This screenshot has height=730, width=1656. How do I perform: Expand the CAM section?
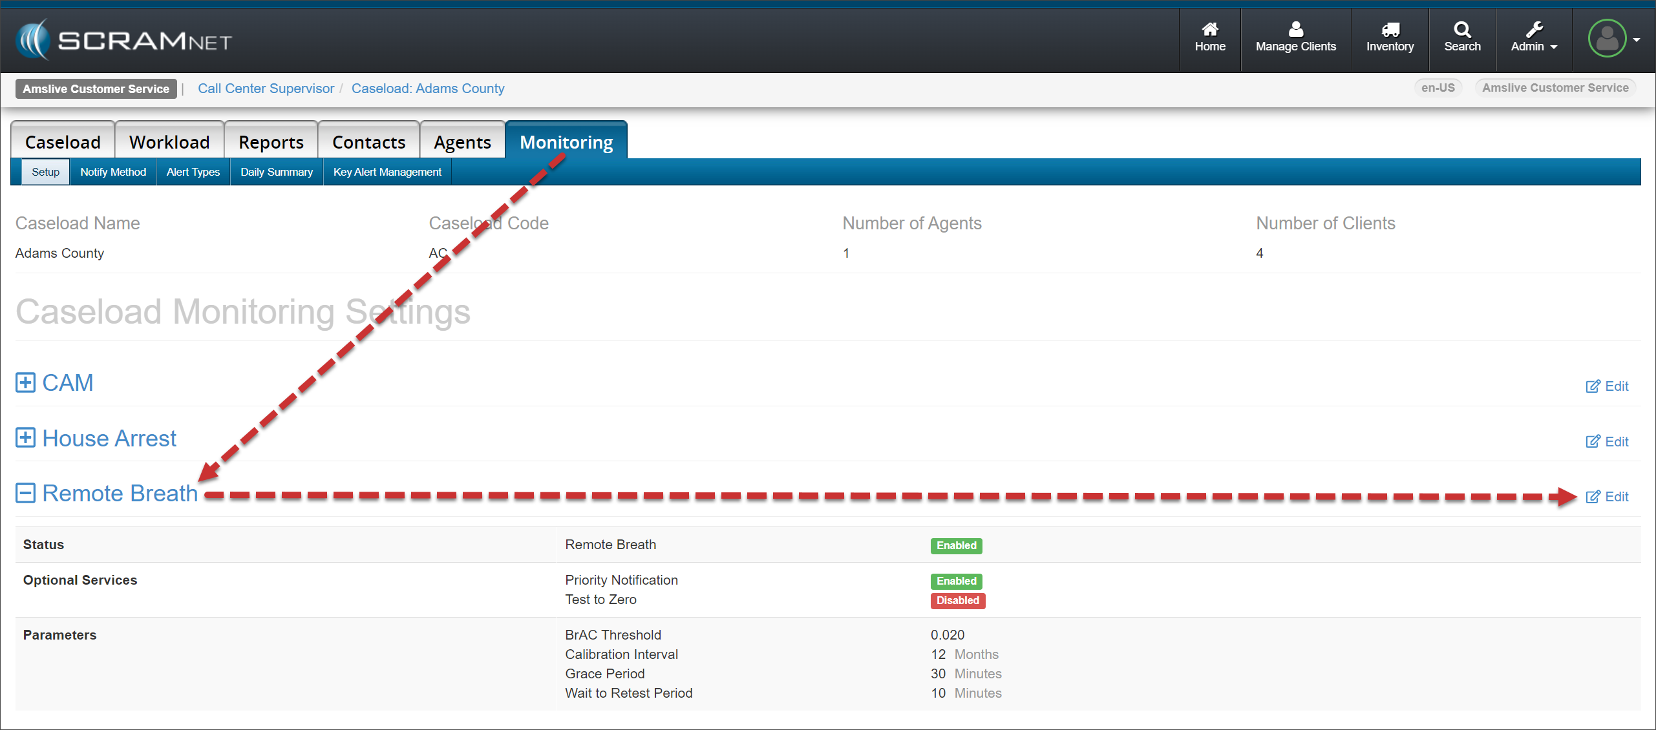click(25, 382)
